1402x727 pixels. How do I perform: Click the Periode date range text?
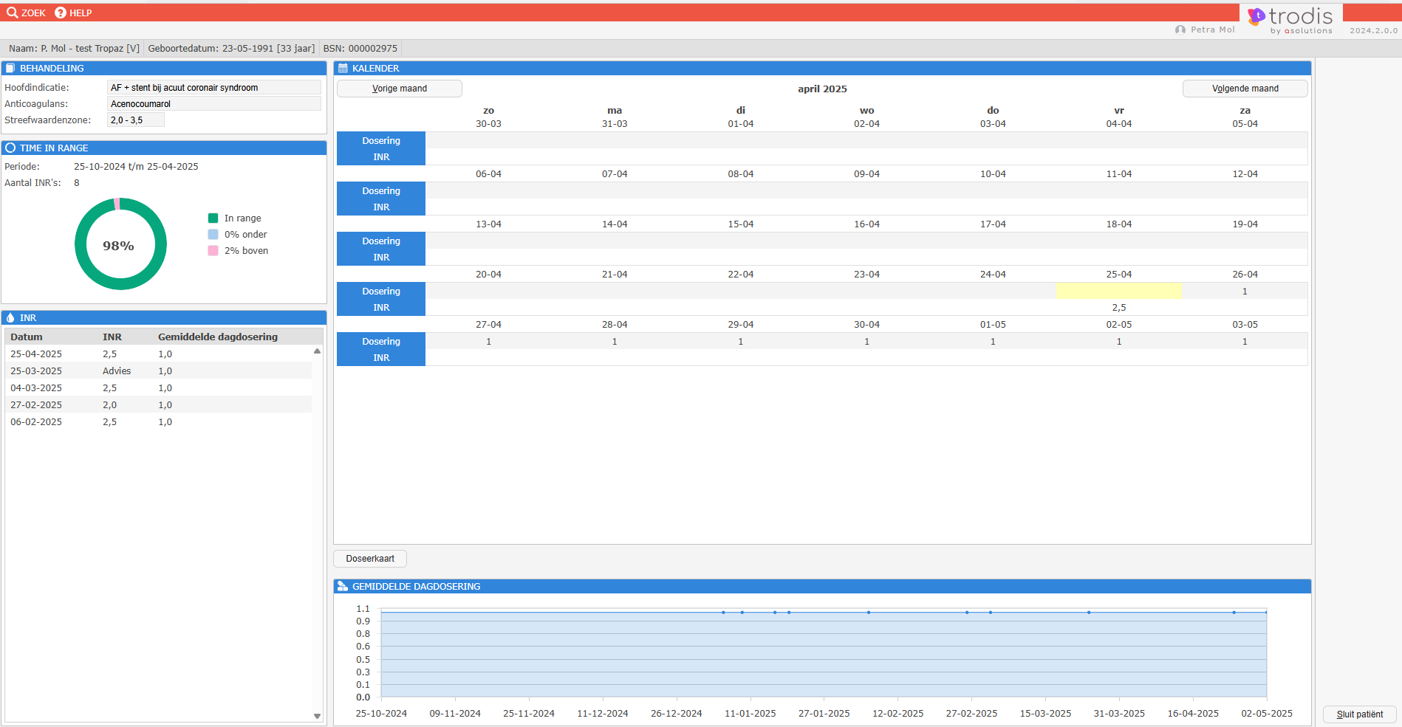(136, 166)
